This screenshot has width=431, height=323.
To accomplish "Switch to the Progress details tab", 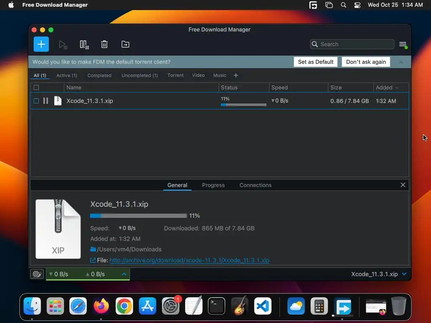I will click(213, 185).
